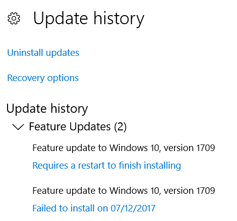Open the Recovery options link
Screen dimensions: 237x221
43,78
